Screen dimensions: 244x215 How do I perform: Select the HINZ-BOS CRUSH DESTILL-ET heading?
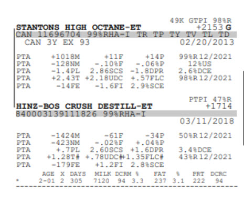(x=84, y=106)
